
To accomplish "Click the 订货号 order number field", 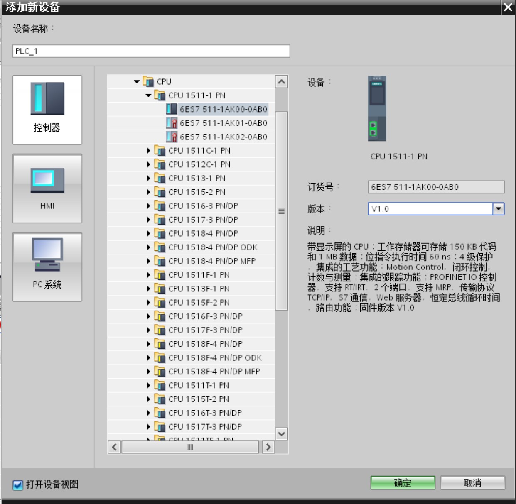I will pyautogui.click(x=436, y=187).
